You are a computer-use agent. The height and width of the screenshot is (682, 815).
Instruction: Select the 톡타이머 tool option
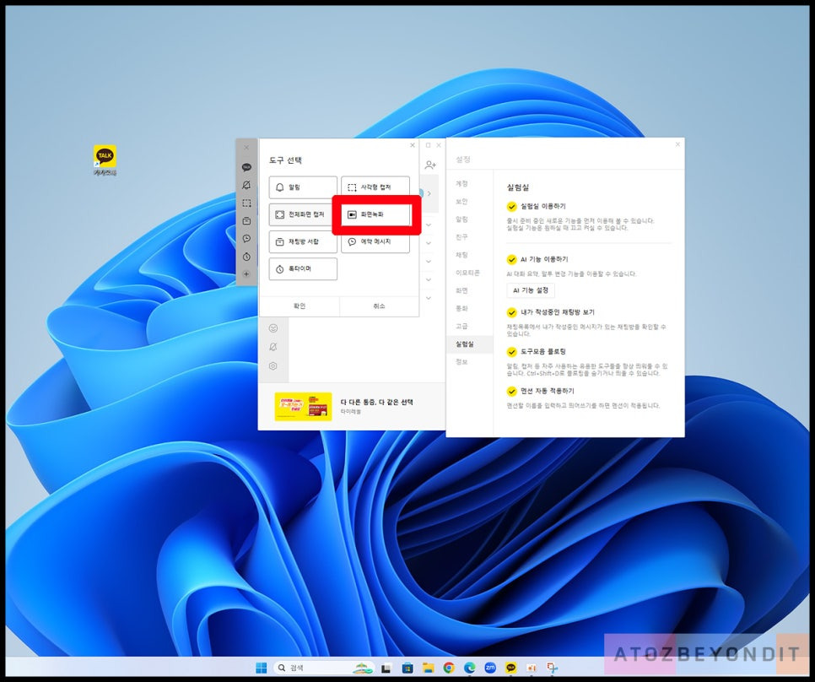303,268
